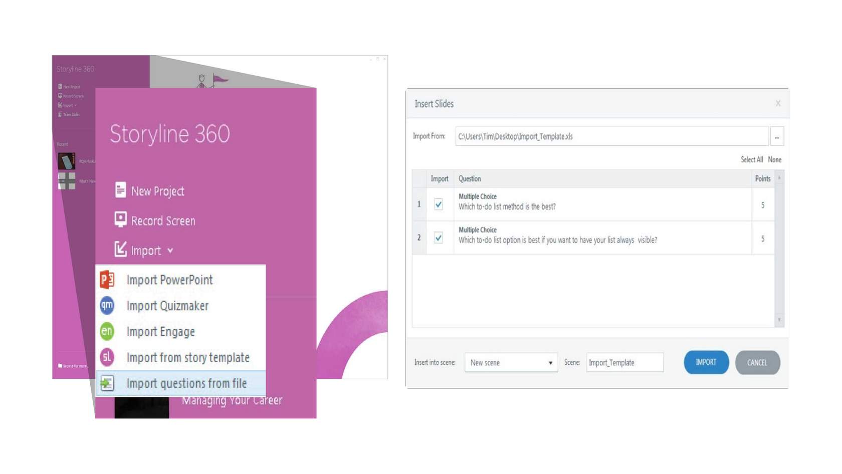842x474 pixels.
Task: Click the import questions file icon
Action: [107, 383]
